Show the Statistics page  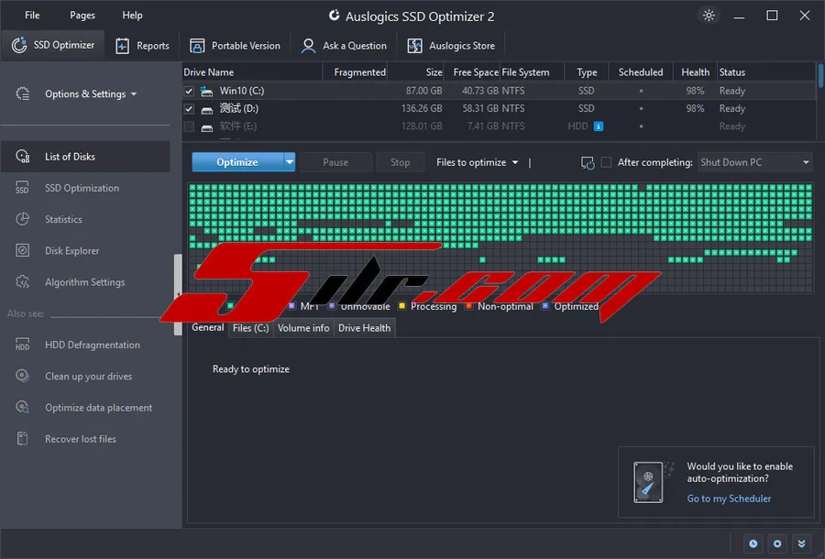pos(85,219)
